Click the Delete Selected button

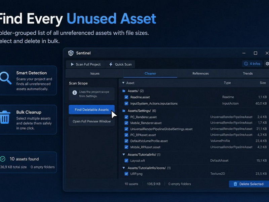249,184
